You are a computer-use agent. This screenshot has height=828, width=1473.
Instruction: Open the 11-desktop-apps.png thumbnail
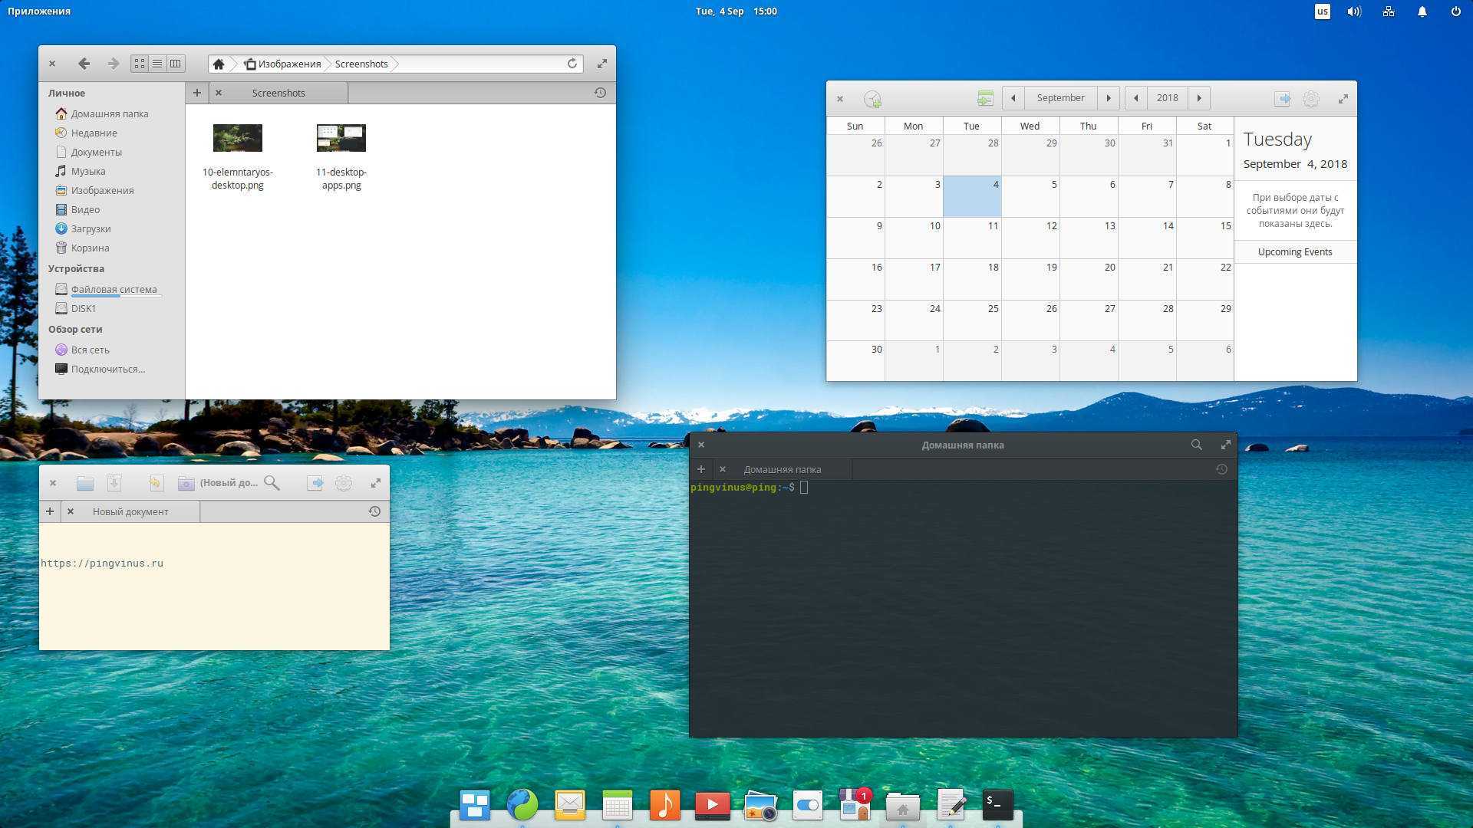point(341,139)
